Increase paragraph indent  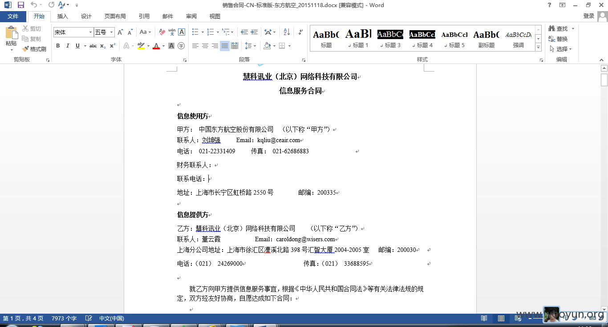pos(254,32)
